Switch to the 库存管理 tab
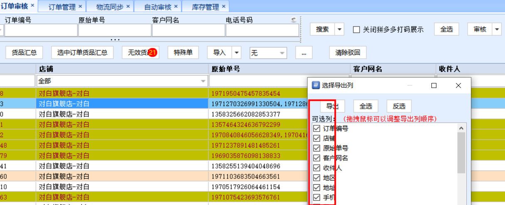 point(205,7)
